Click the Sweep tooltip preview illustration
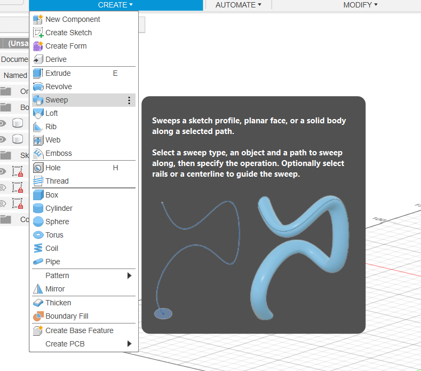Image resolution: width=421 pixels, height=371 pixels. (252, 258)
